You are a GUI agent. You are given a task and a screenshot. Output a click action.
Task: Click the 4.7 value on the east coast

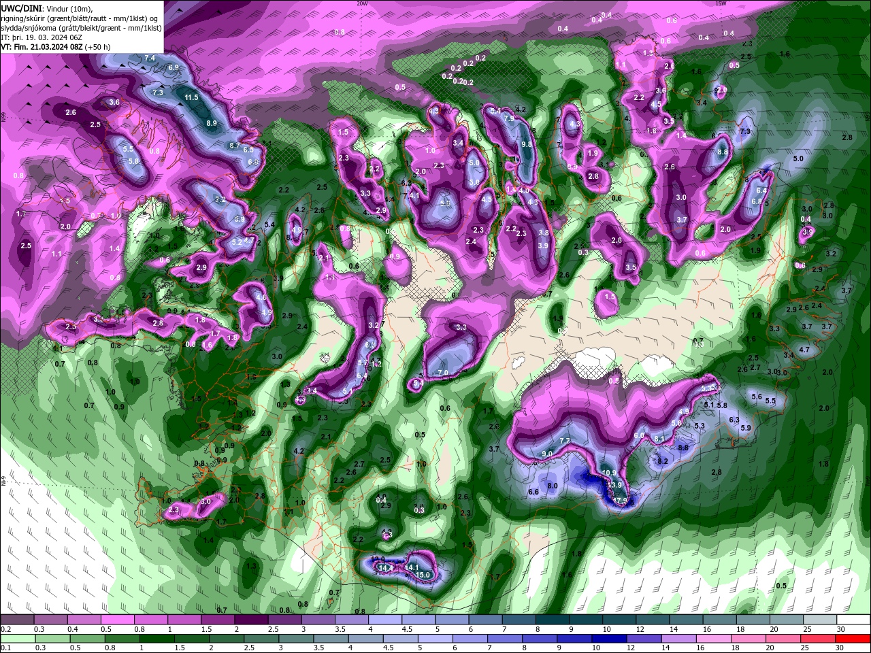coord(804,350)
